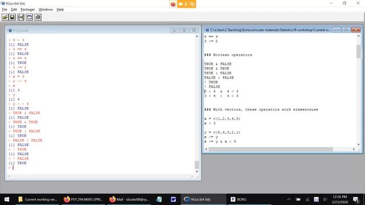Click script line '3 < 4 & 4 < 3'
Image resolution: width=365 pixels, height=205 pixels.
point(221,91)
